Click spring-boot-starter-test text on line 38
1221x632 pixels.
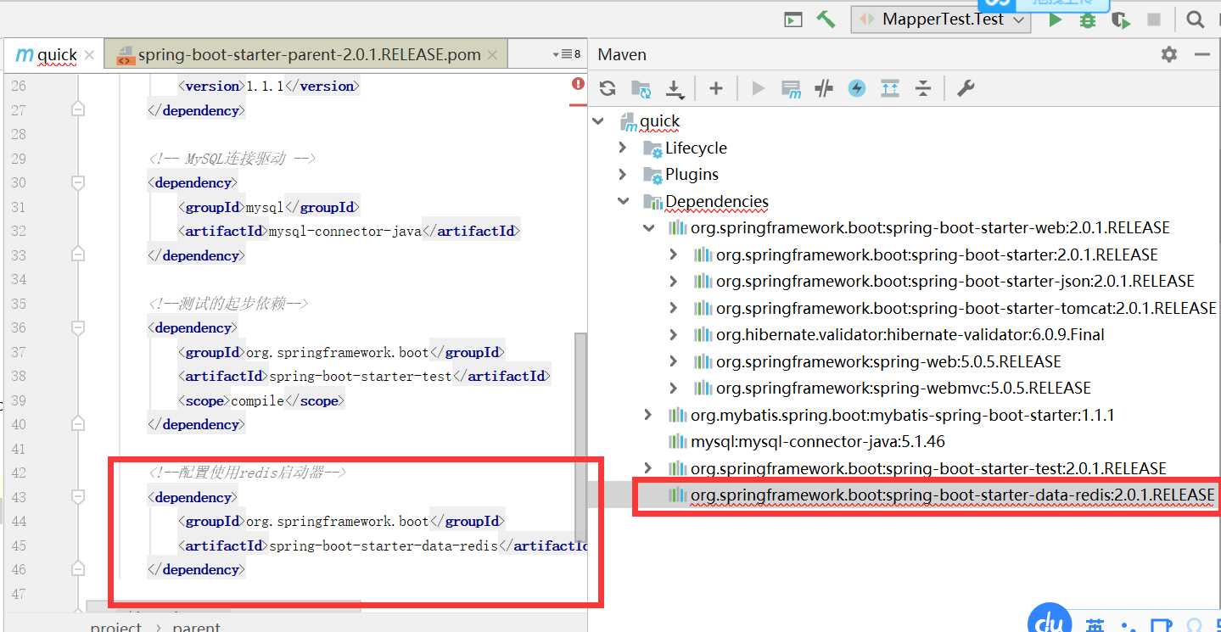click(x=360, y=376)
